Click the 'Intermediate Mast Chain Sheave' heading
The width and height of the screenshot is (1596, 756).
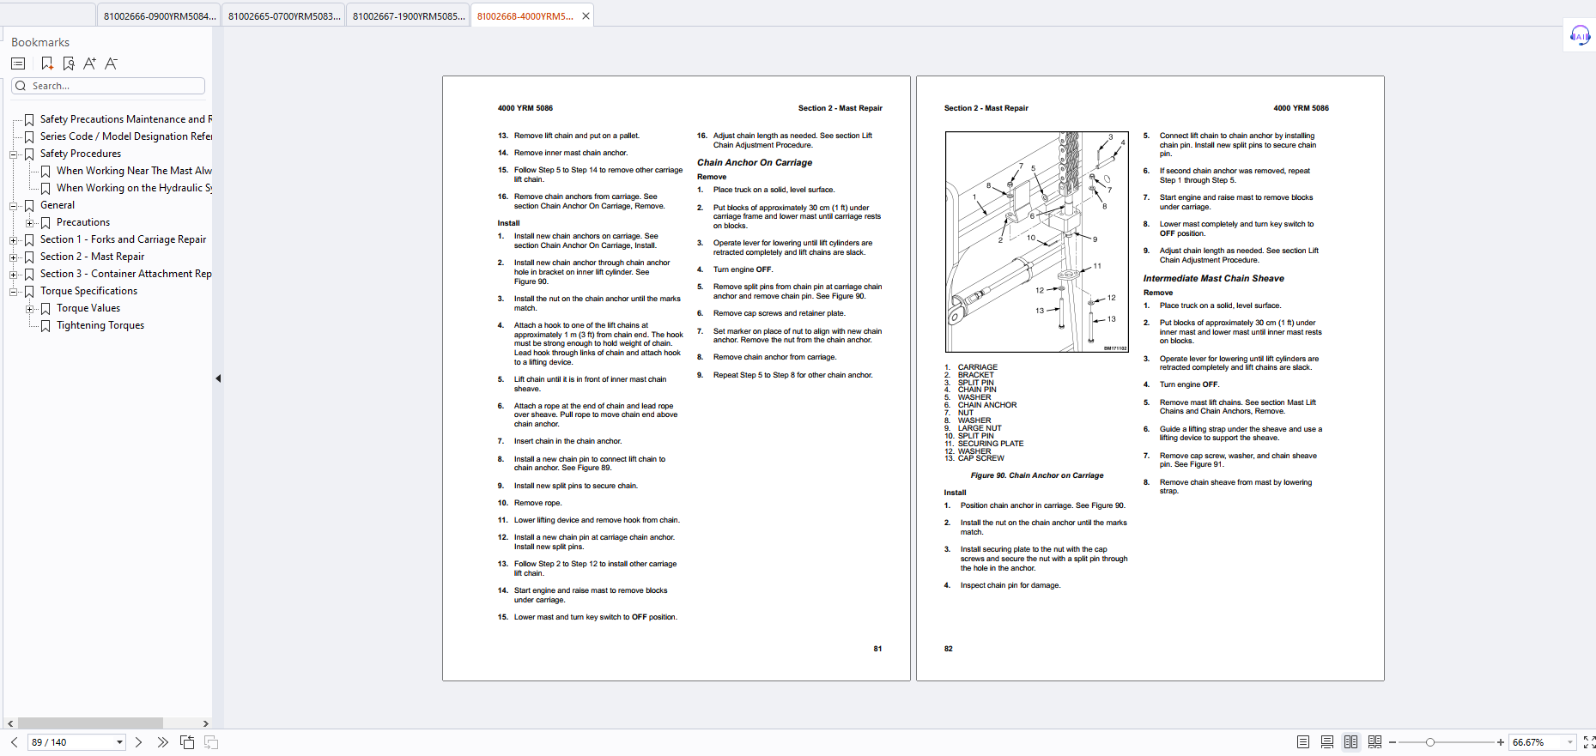(x=1213, y=278)
